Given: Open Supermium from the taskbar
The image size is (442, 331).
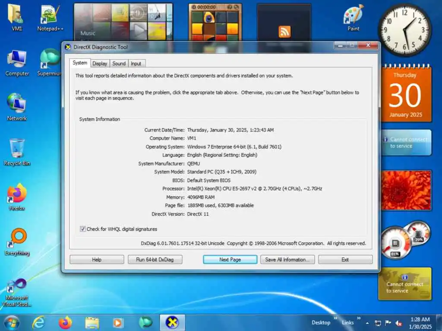Looking at the screenshot, I should 145,322.
